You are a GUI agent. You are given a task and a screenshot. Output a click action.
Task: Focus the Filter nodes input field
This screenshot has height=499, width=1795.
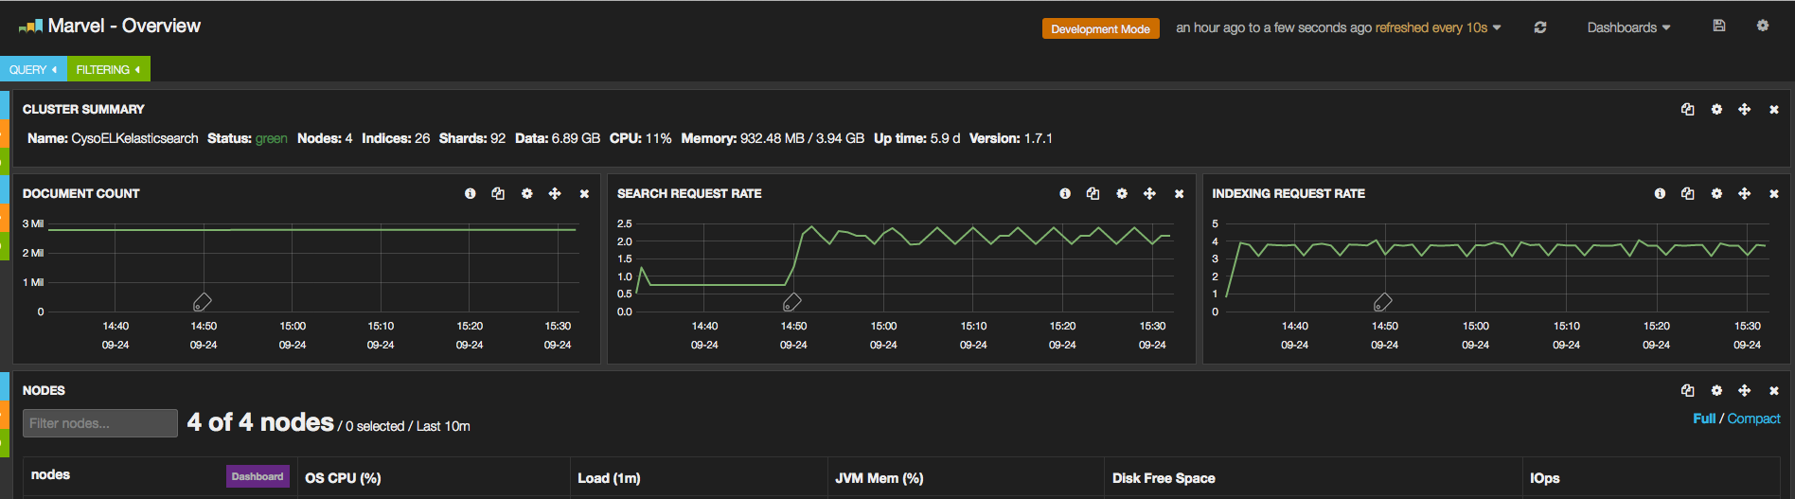[100, 423]
